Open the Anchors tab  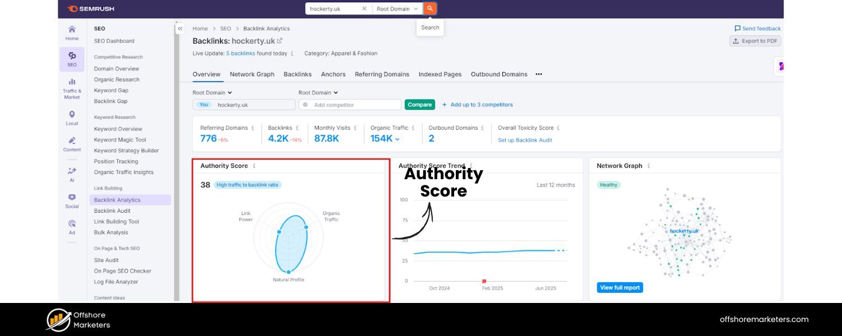(x=333, y=74)
